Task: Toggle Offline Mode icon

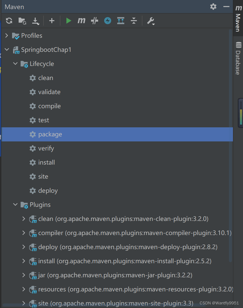Action: point(94,21)
